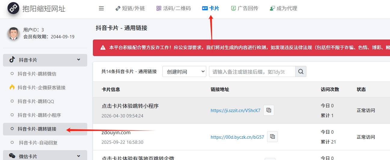Click the magnifier search button

(301, 72)
